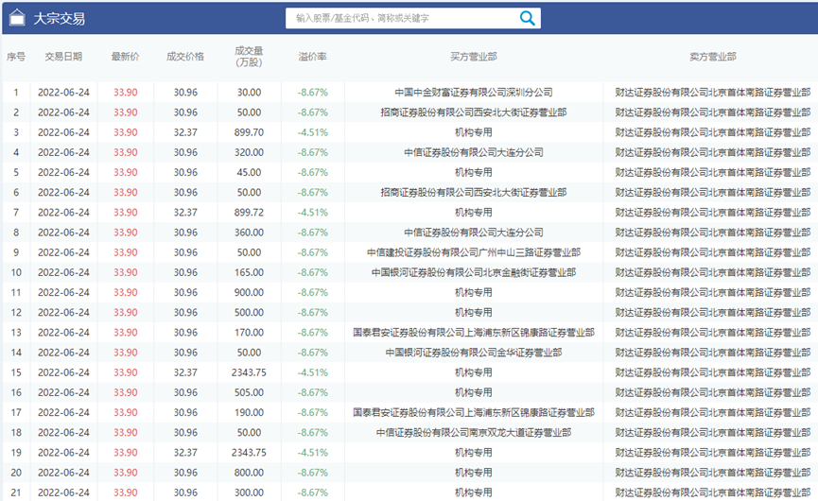The height and width of the screenshot is (501, 818).
Task: Click the 卖方营业部 column header
Action: point(713,57)
